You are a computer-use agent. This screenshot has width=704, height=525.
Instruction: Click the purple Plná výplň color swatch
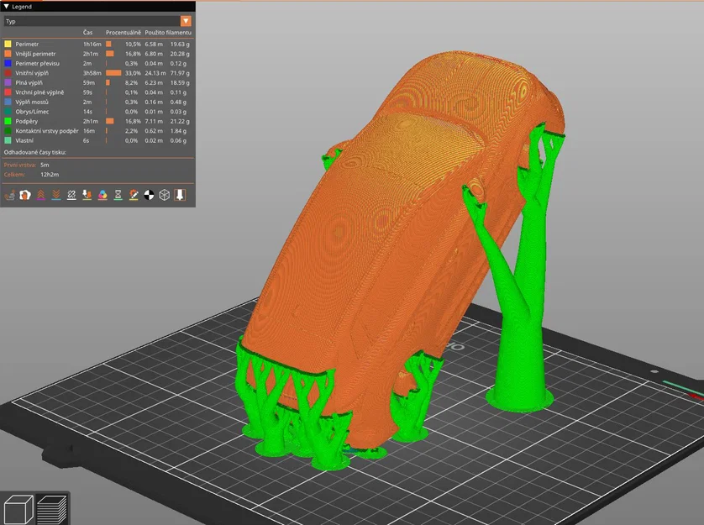(9, 81)
